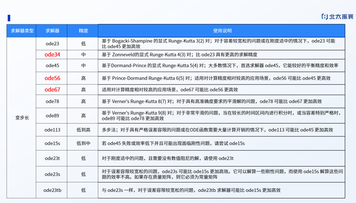Click the ode78 solver cell
Screen dimensions: 356x203
tap(52, 101)
